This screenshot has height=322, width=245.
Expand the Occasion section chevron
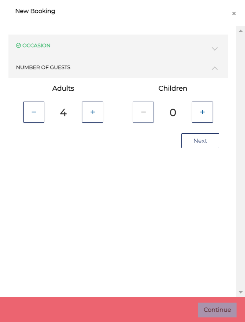[x=214, y=49]
